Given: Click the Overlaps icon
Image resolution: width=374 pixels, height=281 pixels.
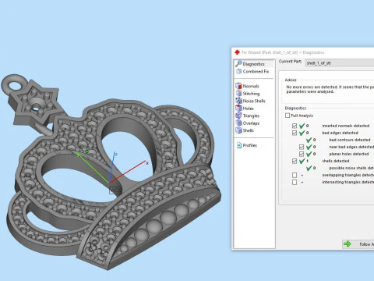Looking at the screenshot, I should coord(238,123).
